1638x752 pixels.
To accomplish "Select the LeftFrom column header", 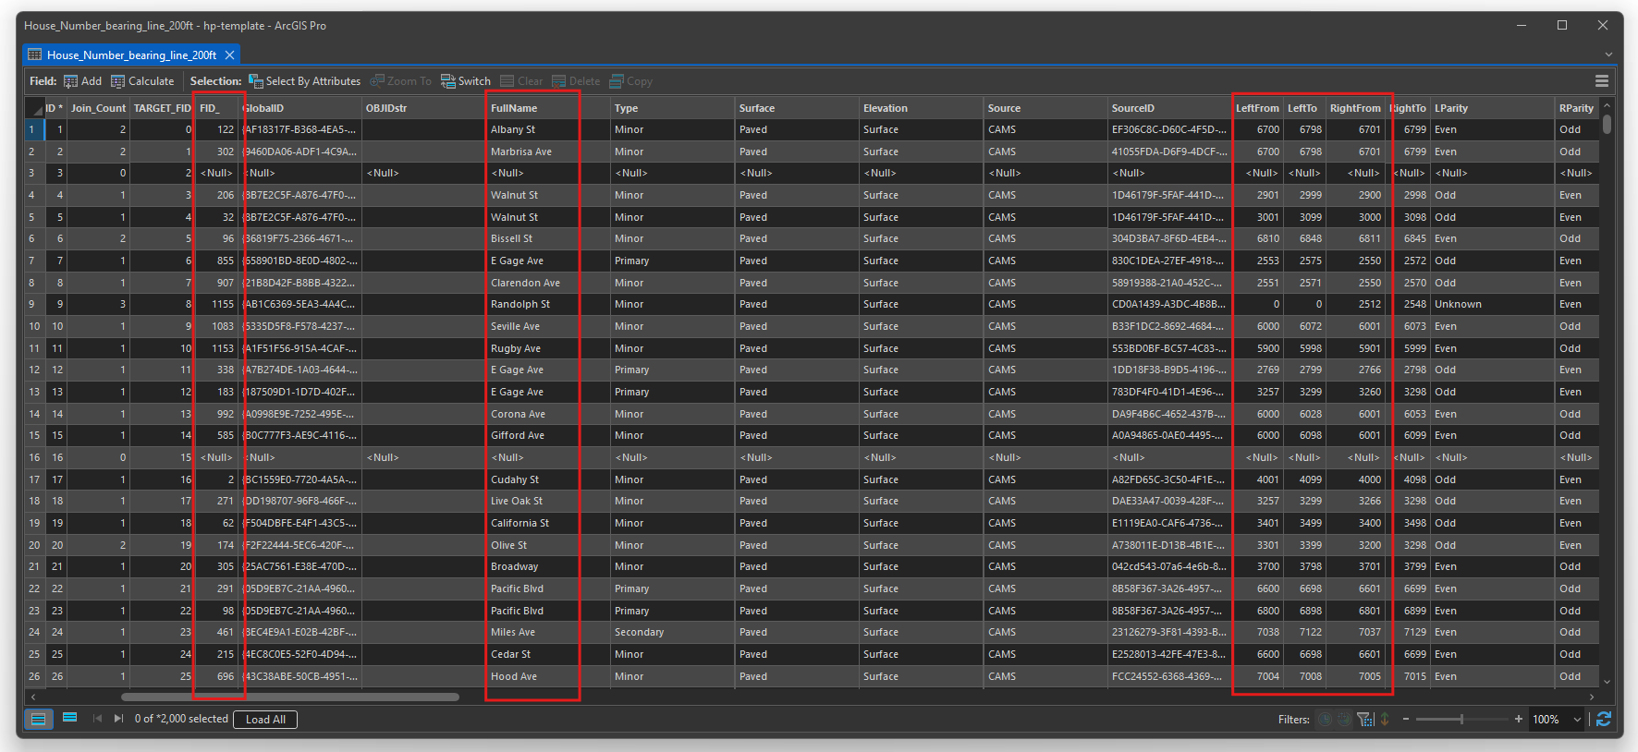I will [x=1258, y=108].
